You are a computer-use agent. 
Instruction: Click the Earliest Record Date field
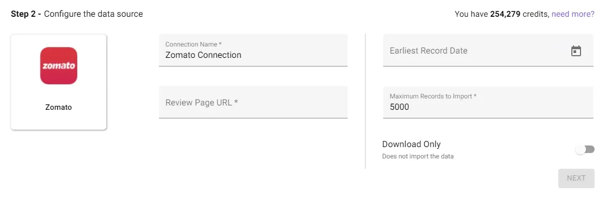click(488, 50)
